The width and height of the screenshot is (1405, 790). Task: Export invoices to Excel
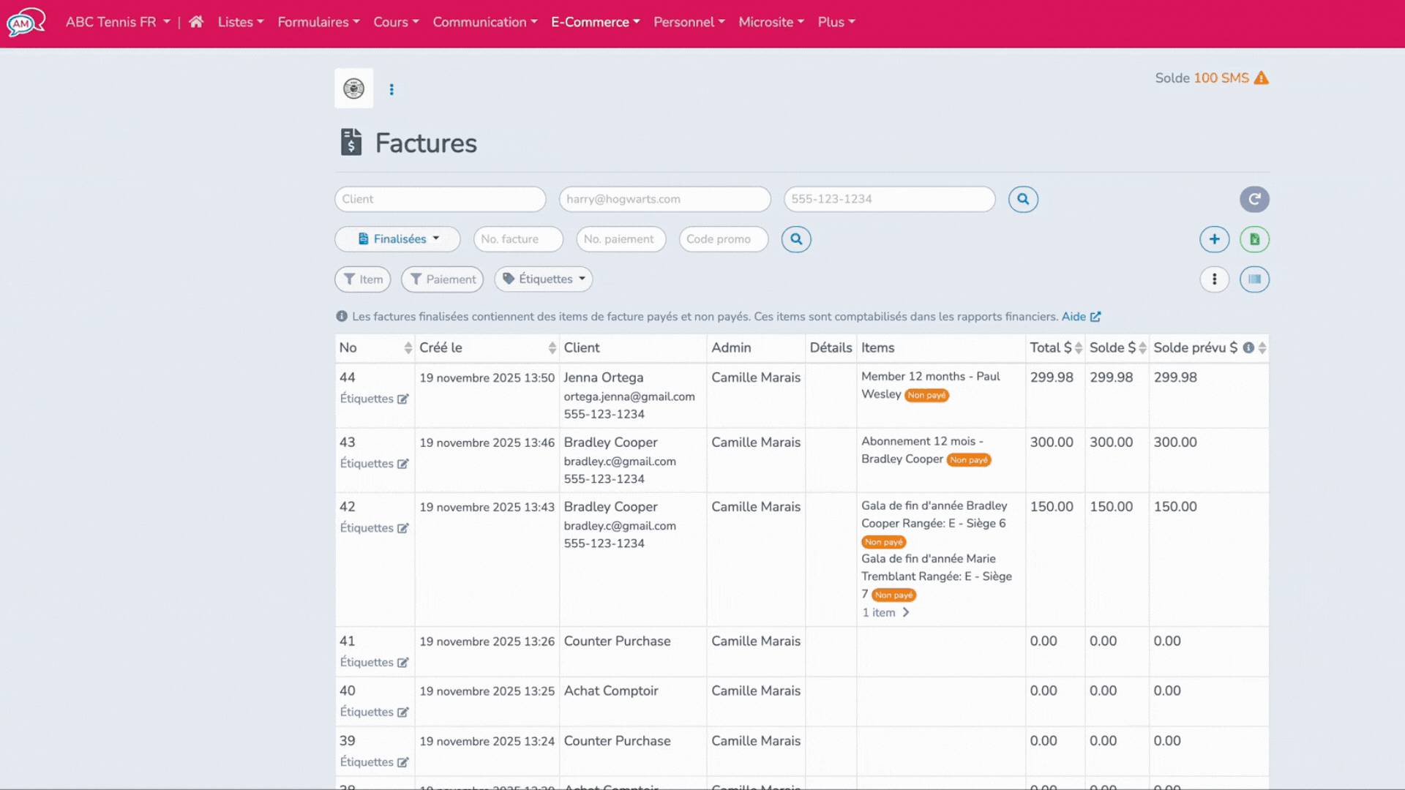click(x=1254, y=239)
